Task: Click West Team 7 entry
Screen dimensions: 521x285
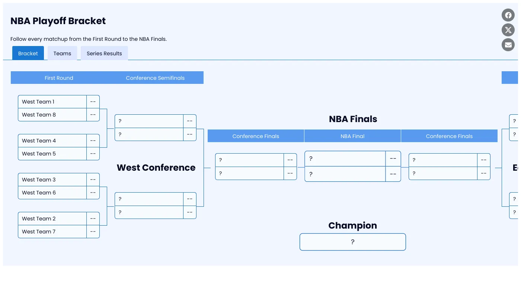Action: click(x=52, y=232)
